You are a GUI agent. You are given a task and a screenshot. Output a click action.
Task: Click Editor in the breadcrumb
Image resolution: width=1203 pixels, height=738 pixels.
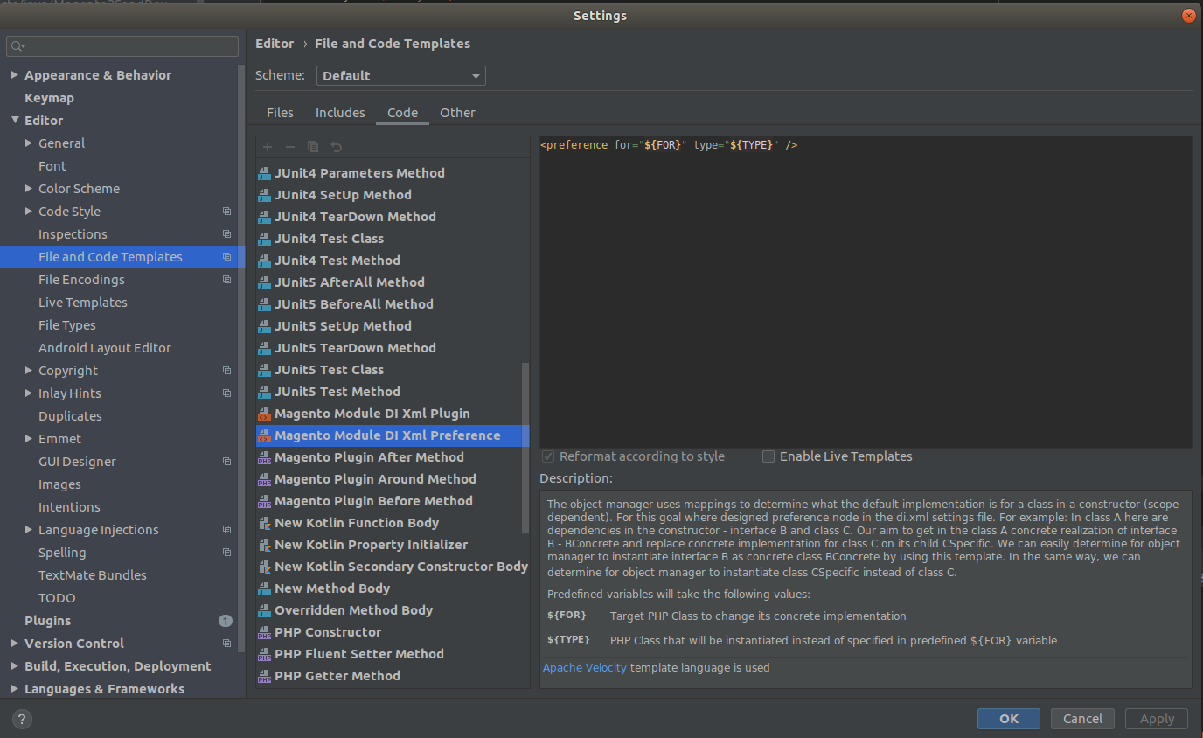(x=275, y=44)
